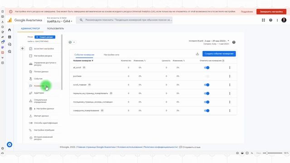Click the event icon beside all_scroll

(x=84, y=67)
